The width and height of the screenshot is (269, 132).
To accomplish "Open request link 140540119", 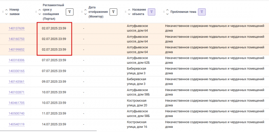I will [16, 124].
